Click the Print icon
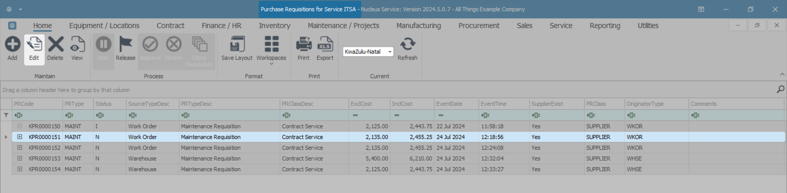The height and width of the screenshot is (193, 787). (303, 45)
